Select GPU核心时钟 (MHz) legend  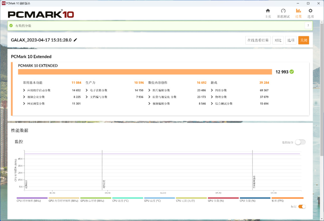(x=96, y=200)
